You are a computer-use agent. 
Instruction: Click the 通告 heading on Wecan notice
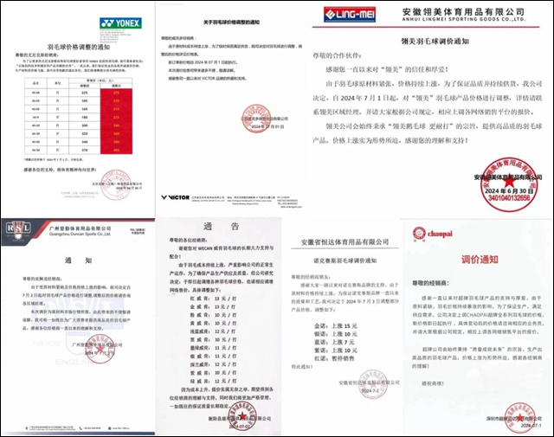click(x=222, y=227)
